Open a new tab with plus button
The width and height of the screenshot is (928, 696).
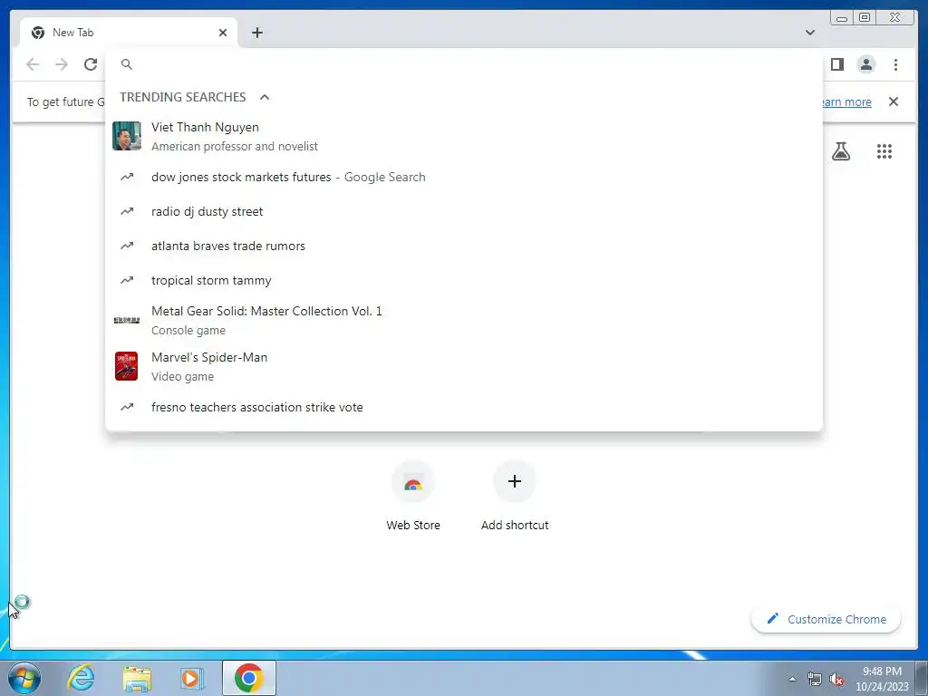click(x=256, y=33)
